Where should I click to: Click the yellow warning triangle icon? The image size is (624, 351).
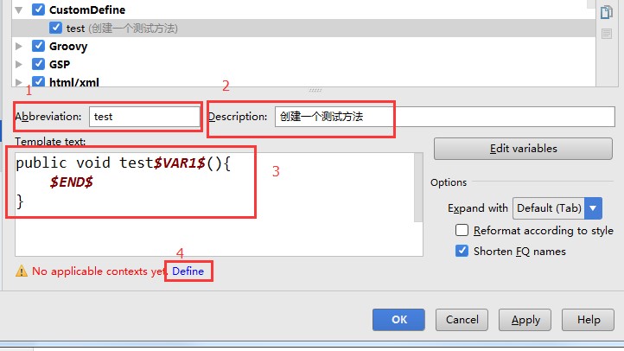(21, 271)
